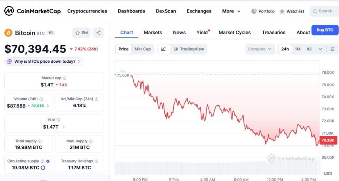Screen dimensions: 339x181
Task: Open "Why is BTC's price down today?"
Action: [44, 61]
